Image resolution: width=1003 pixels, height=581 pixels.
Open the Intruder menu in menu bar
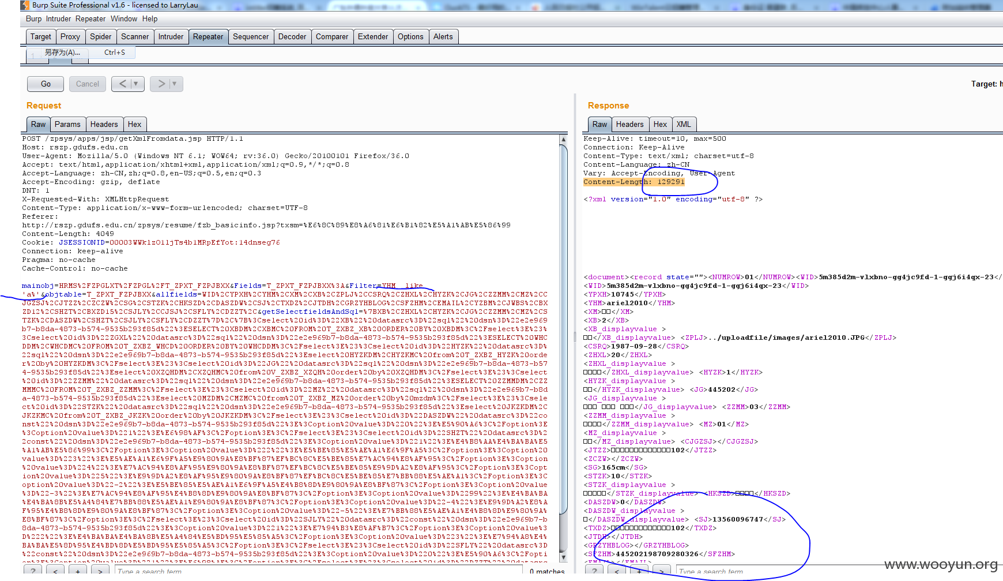tap(58, 18)
